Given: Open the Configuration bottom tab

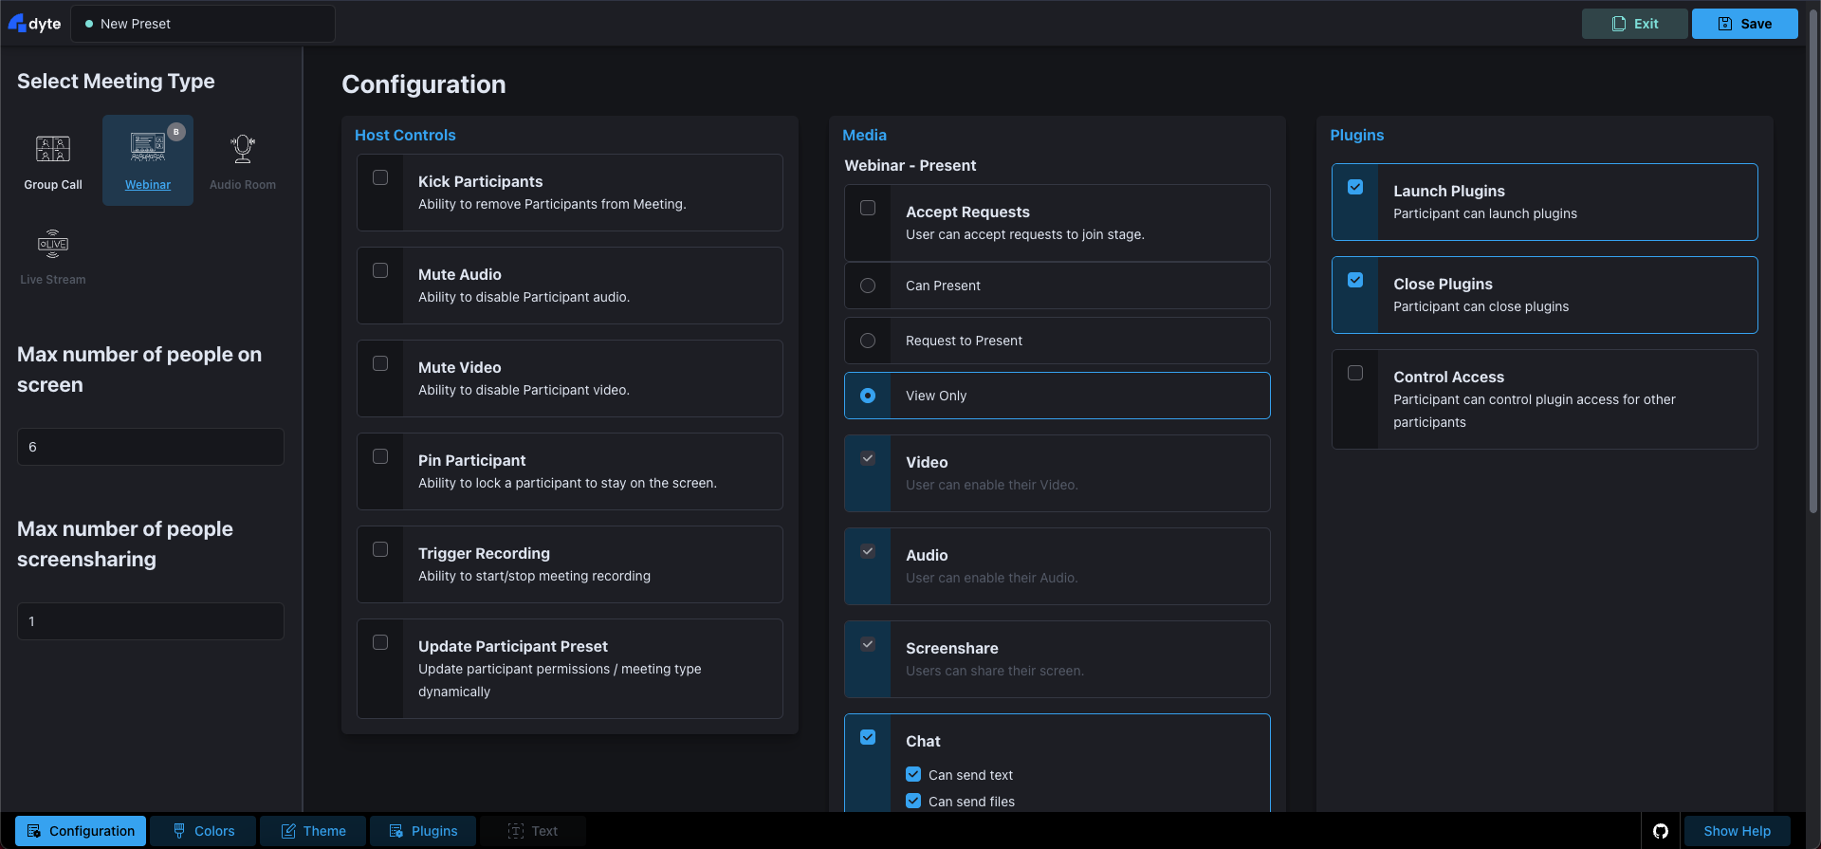Looking at the screenshot, I should pos(81,831).
